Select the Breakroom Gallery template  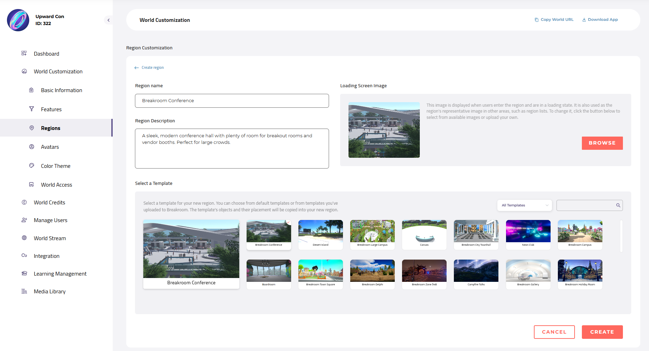click(528, 274)
